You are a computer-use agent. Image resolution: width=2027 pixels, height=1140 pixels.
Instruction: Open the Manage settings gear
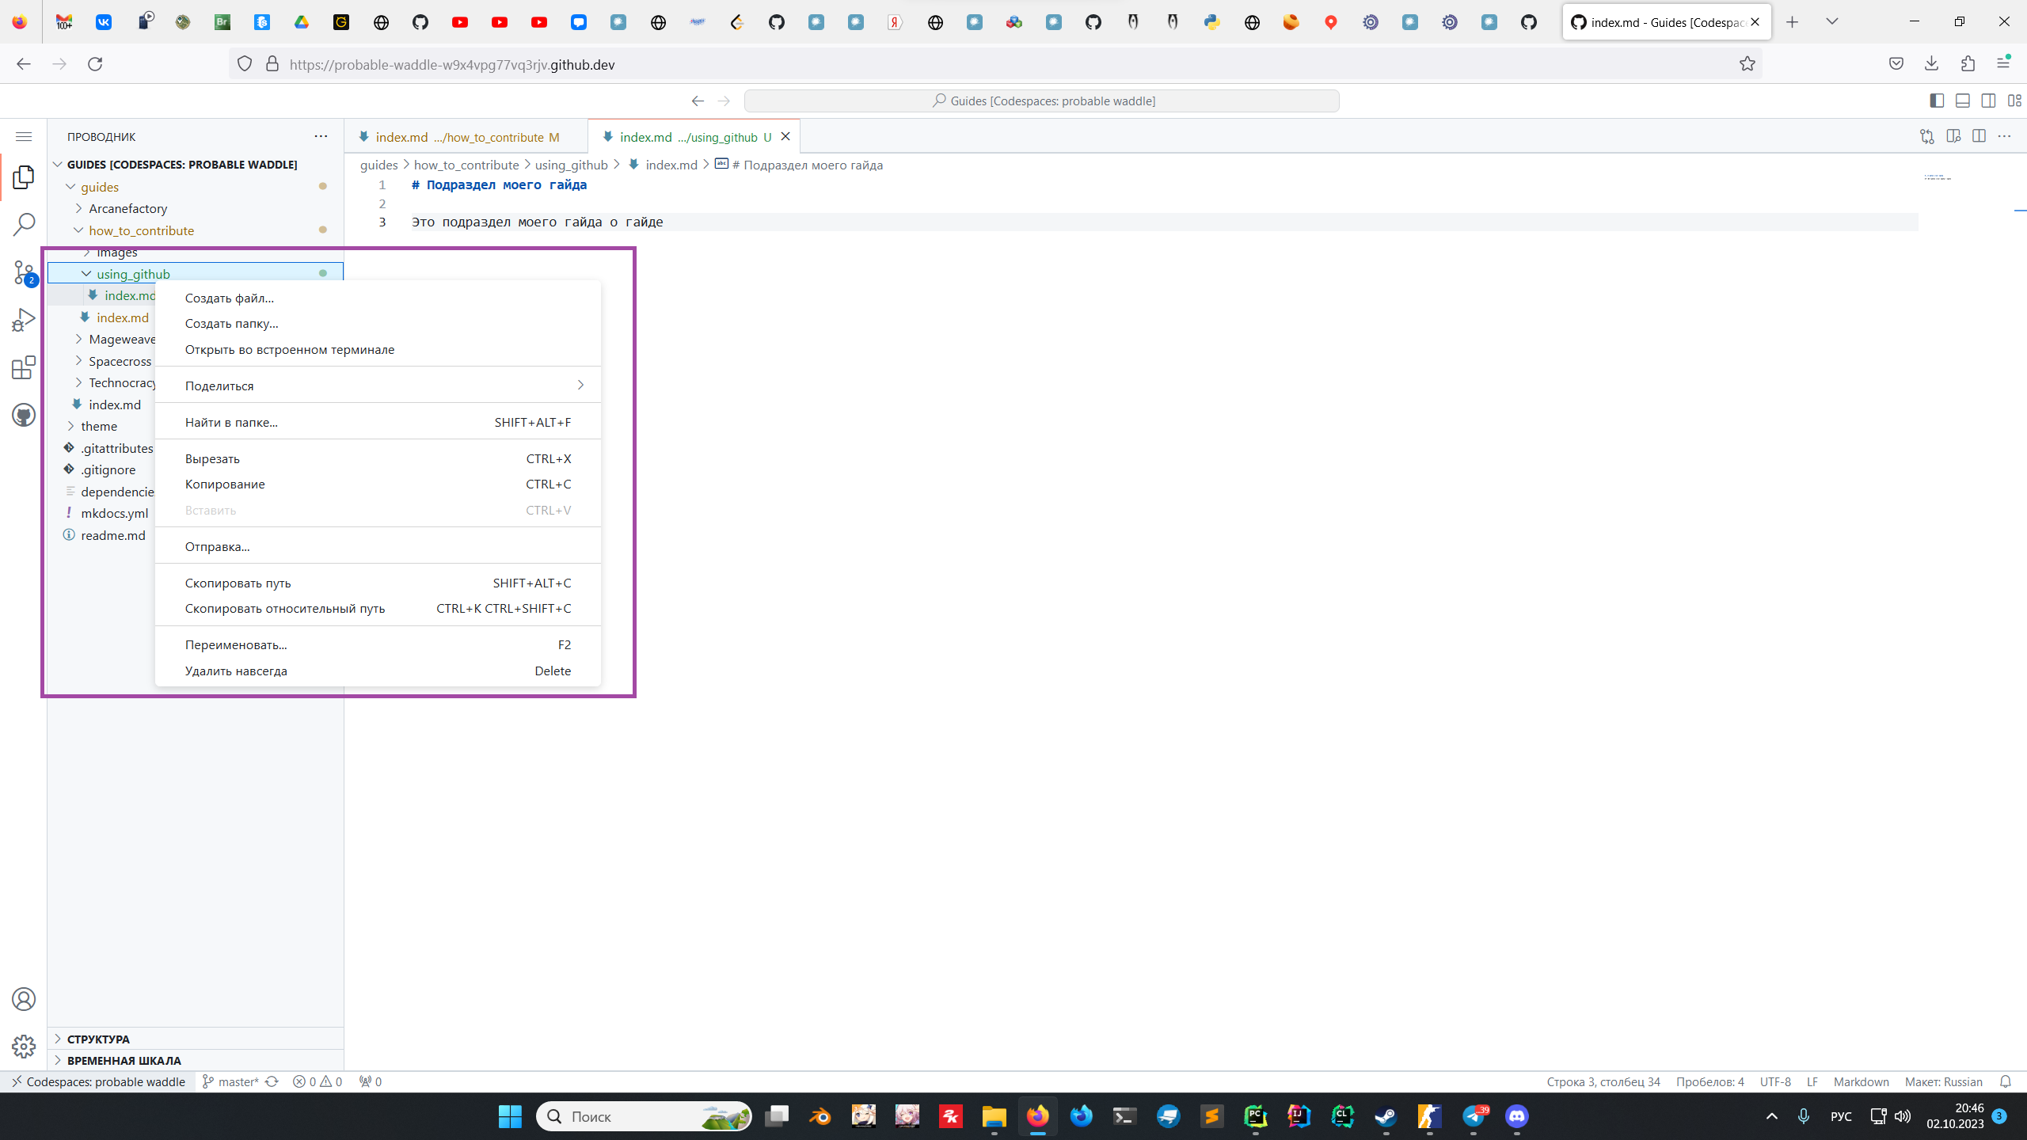coord(24,1047)
